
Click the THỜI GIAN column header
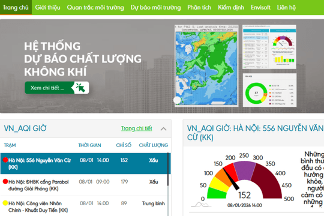[89, 145]
